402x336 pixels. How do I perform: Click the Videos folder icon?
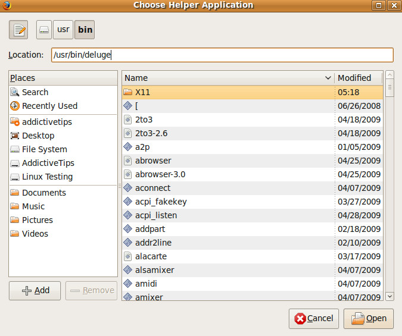pyautogui.click(x=15, y=233)
